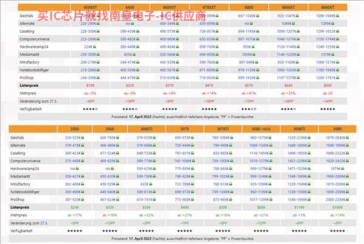The image size is (364, 244).
Task: Click the 3060Ti column header
Action: tap(146, 129)
